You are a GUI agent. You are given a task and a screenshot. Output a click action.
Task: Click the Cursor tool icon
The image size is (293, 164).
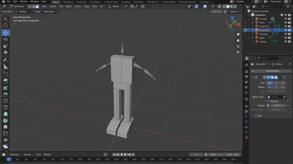click(x=6, y=25)
